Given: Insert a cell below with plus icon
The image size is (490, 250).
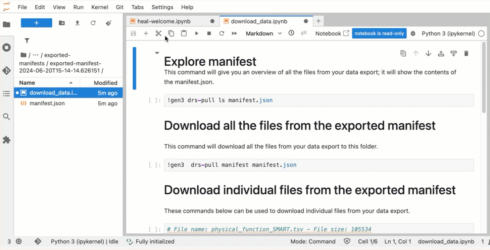Looking at the screenshot, I should (x=146, y=34).
